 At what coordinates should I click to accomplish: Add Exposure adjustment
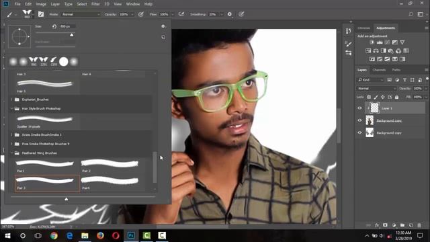coord(394,42)
